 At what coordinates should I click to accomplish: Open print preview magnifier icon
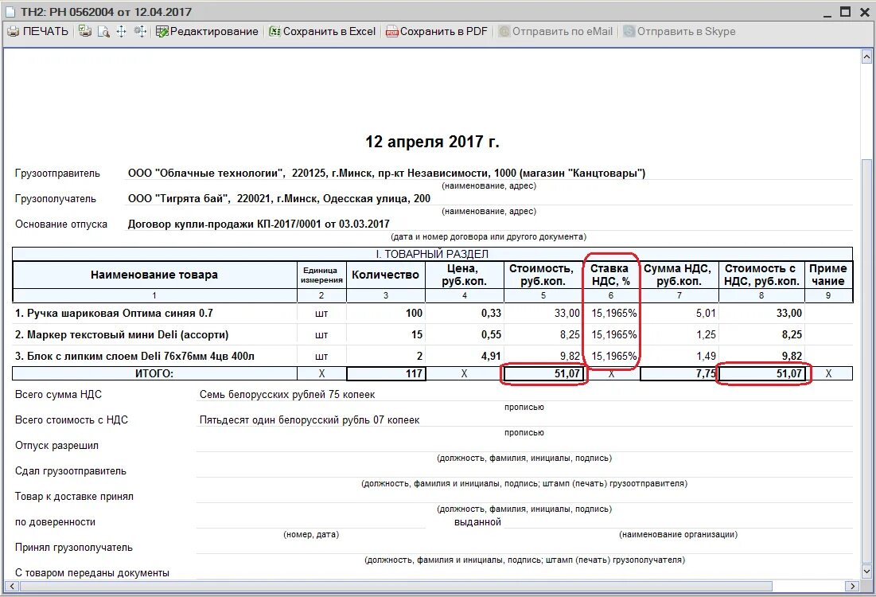pyautogui.click(x=103, y=32)
